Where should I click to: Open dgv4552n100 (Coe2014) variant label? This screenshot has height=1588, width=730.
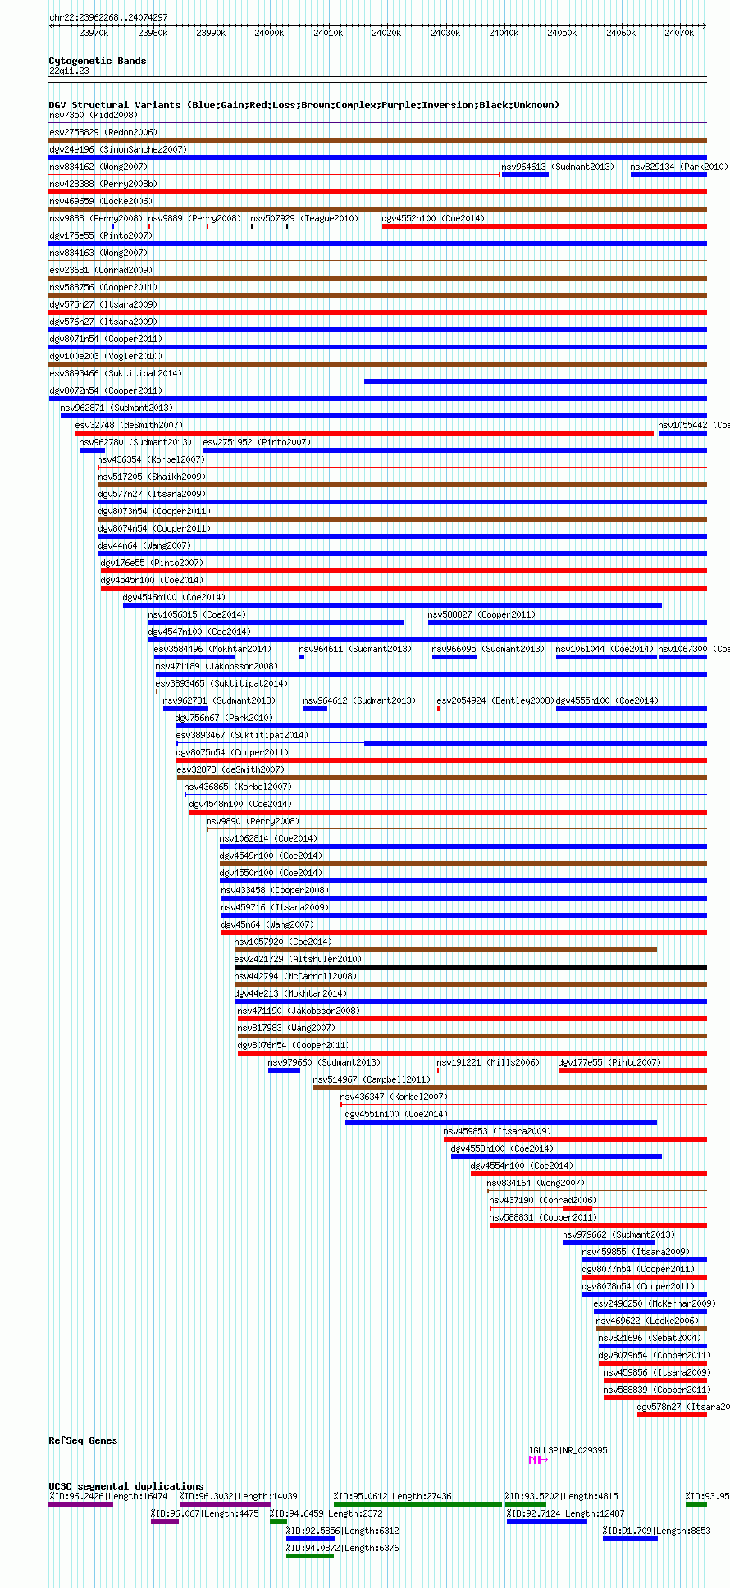pyautogui.click(x=433, y=218)
